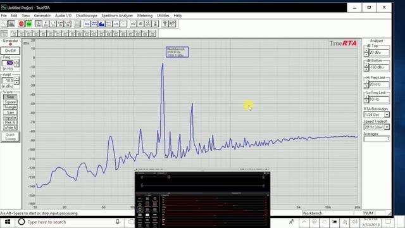The width and height of the screenshot is (405, 228).
Task: Select the R input channel icon
Action: point(46,24)
